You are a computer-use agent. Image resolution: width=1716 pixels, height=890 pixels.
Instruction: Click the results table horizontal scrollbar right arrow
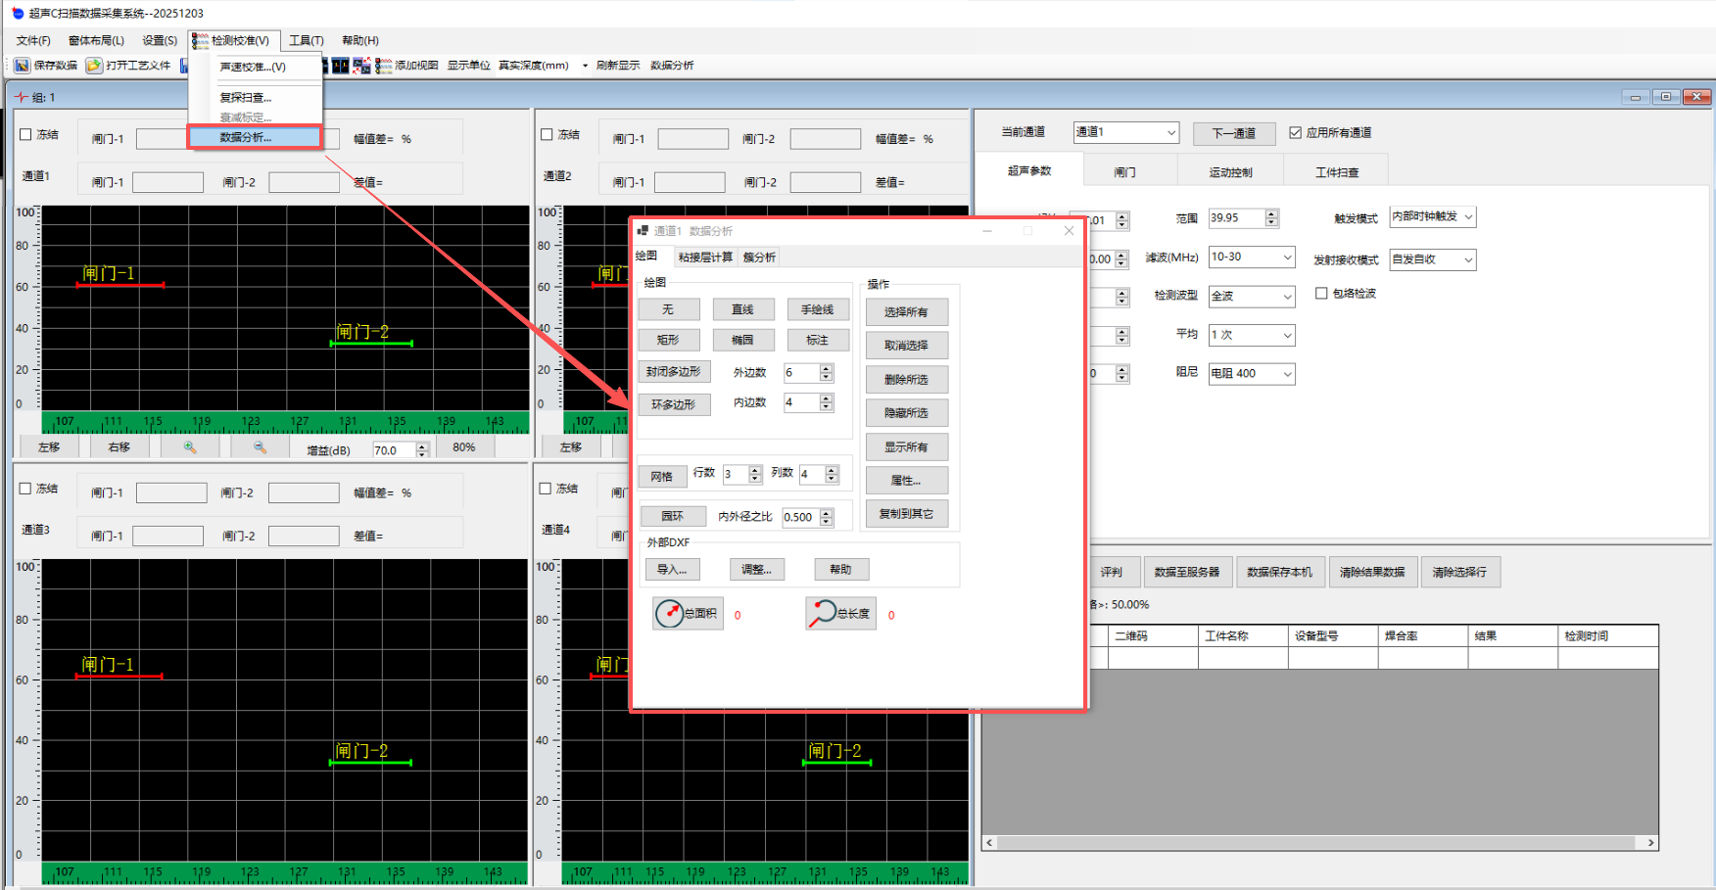[1650, 843]
